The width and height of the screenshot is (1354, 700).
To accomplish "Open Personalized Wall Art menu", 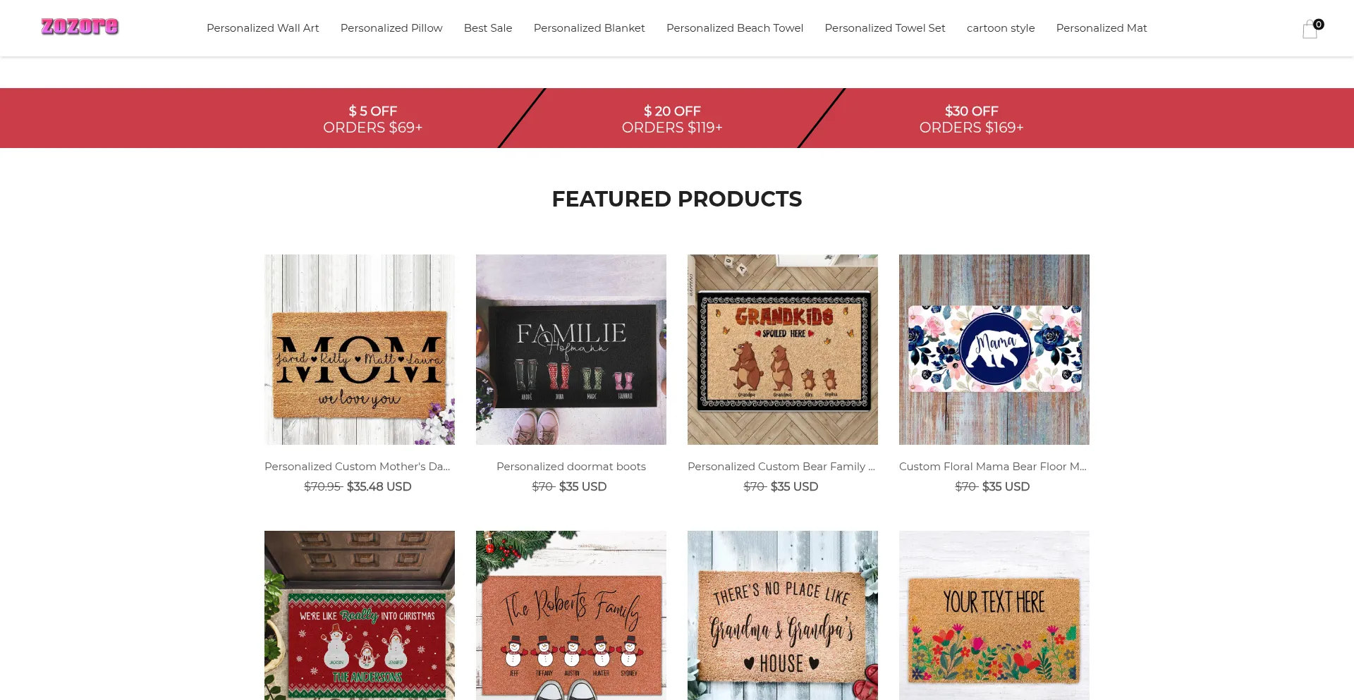I will 262,28.
